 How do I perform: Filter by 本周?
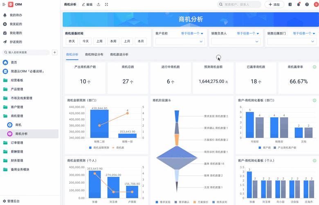coord(113,41)
